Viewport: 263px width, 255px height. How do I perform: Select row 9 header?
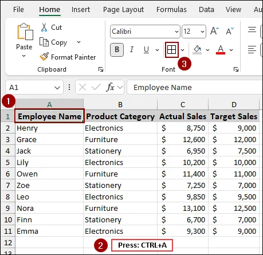pos(7,208)
